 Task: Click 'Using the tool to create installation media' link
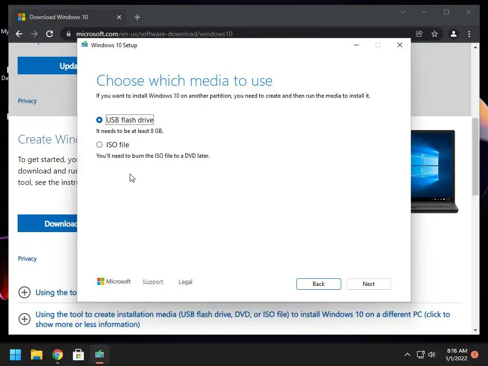tap(243, 319)
